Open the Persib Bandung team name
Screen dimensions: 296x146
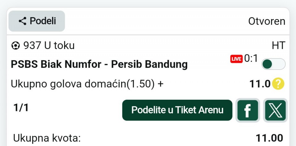pyautogui.click(x=149, y=64)
